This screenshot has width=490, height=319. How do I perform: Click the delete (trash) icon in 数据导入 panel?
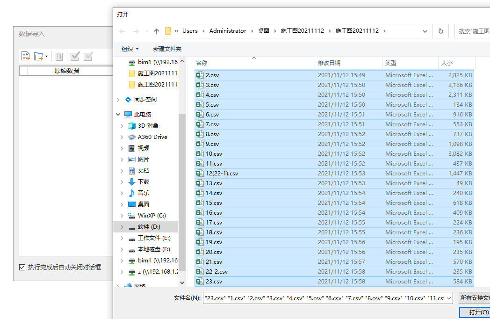pyautogui.click(x=59, y=56)
